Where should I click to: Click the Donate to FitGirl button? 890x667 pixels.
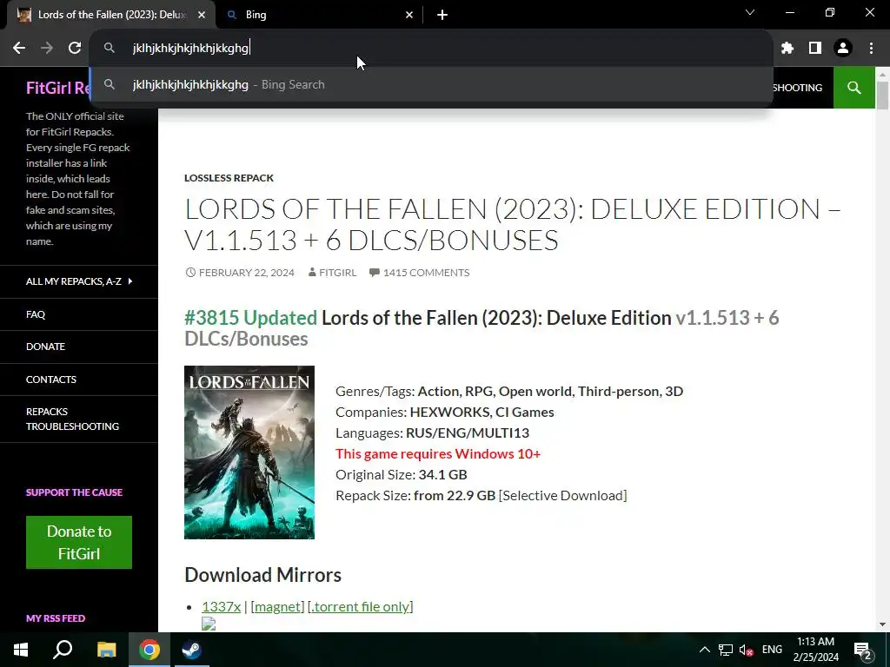79,542
